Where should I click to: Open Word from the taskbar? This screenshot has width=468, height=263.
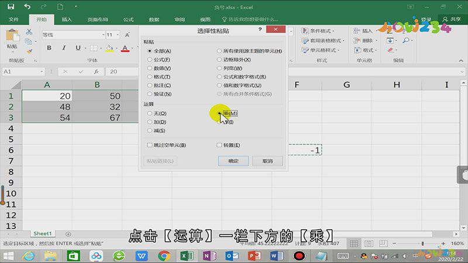[276, 256]
